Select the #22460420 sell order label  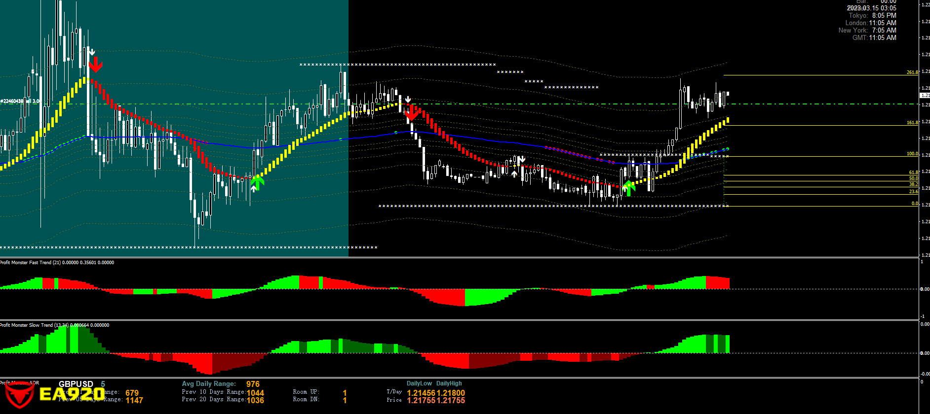[x=20, y=101]
